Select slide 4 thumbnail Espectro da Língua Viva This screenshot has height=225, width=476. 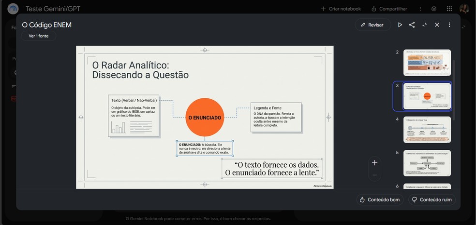[x=427, y=130]
